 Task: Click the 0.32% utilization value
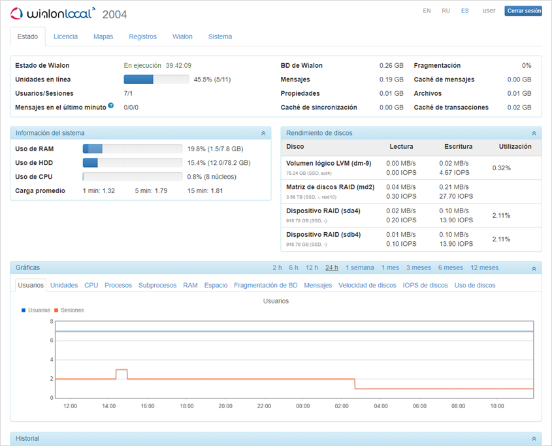click(x=501, y=168)
